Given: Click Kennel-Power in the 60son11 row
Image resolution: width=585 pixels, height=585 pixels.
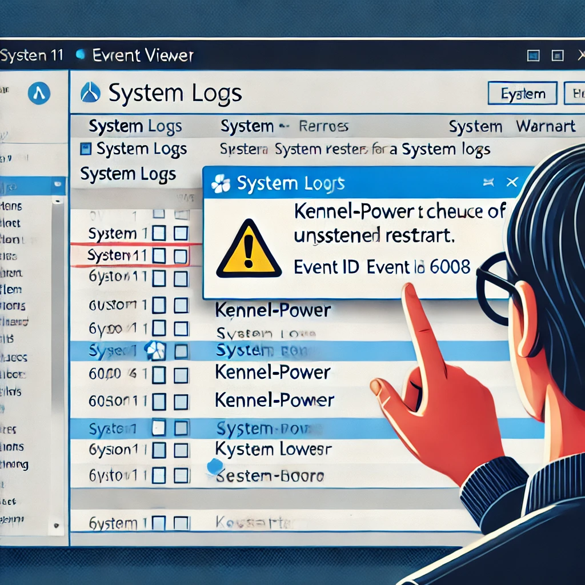Looking at the screenshot, I should (275, 400).
